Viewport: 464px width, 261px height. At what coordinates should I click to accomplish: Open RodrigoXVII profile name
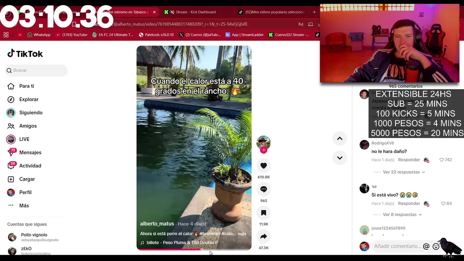click(382, 143)
